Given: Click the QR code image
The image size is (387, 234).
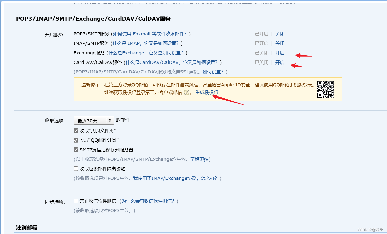Looking at the screenshot, I should pos(326,89).
